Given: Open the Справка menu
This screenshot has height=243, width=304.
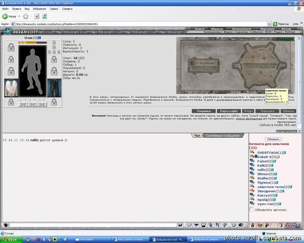Looking at the screenshot, I should point(67,9).
